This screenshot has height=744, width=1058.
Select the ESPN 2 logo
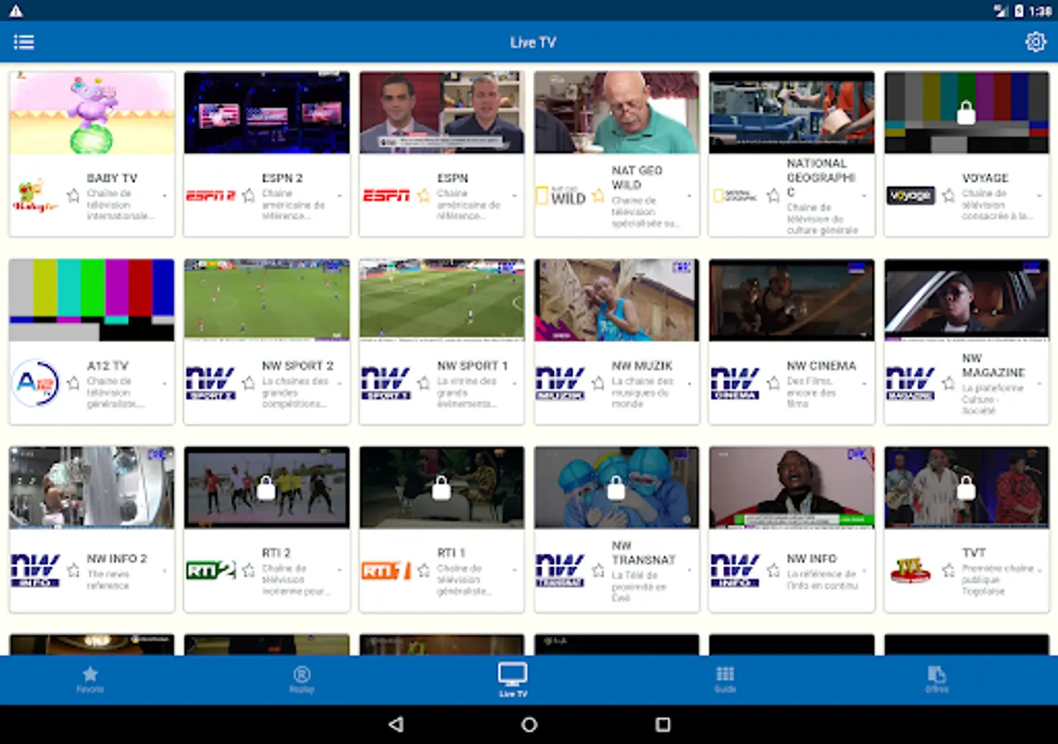[x=210, y=196]
